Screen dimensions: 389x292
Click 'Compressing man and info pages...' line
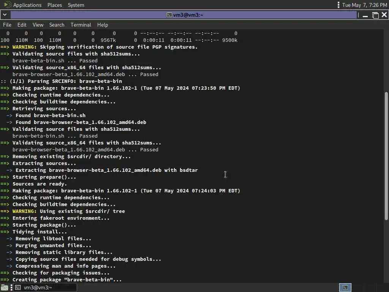click(61, 266)
